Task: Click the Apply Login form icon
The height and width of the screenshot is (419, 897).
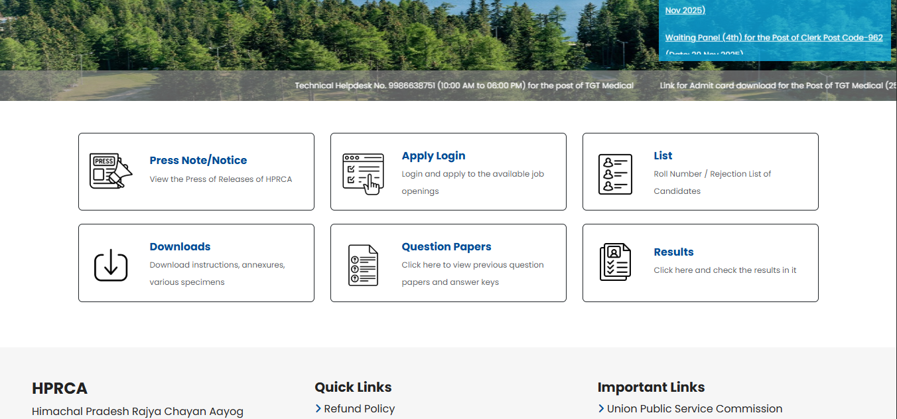Action: (x=363, y=173)
